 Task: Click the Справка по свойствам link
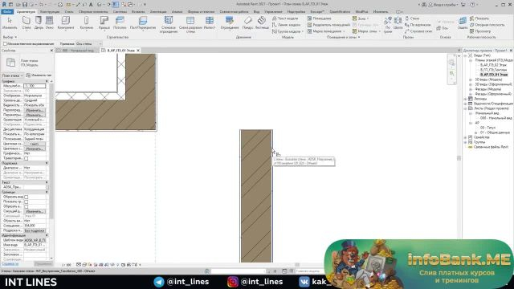point(10,264)
